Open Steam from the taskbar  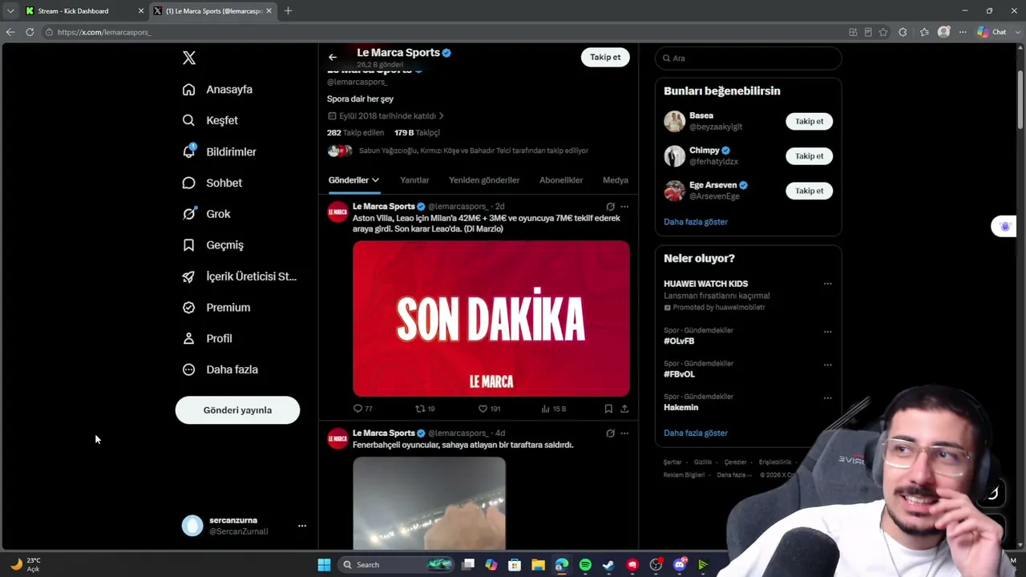608,565
